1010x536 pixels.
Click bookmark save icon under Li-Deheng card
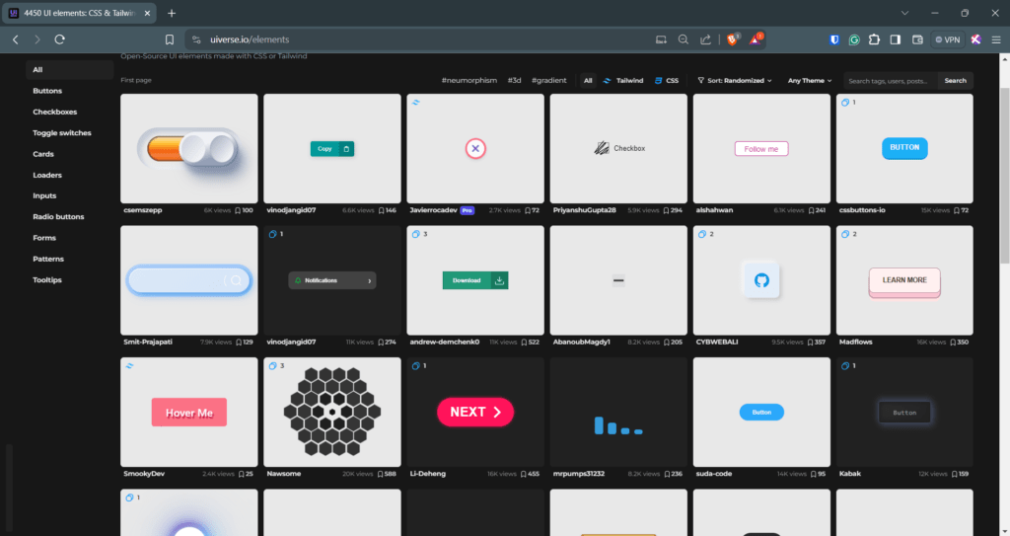[x=523, y=474]
